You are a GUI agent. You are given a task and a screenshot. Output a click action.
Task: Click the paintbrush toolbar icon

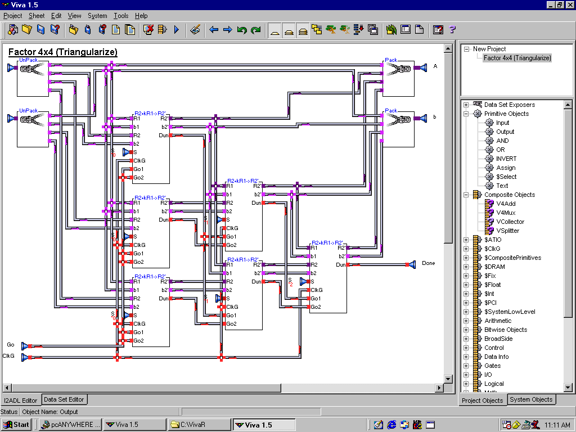[195, 30]
